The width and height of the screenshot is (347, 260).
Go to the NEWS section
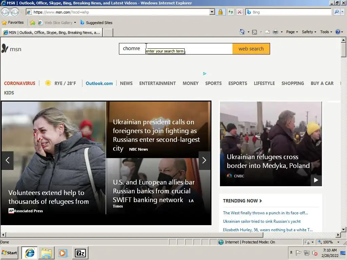point(126,83)
